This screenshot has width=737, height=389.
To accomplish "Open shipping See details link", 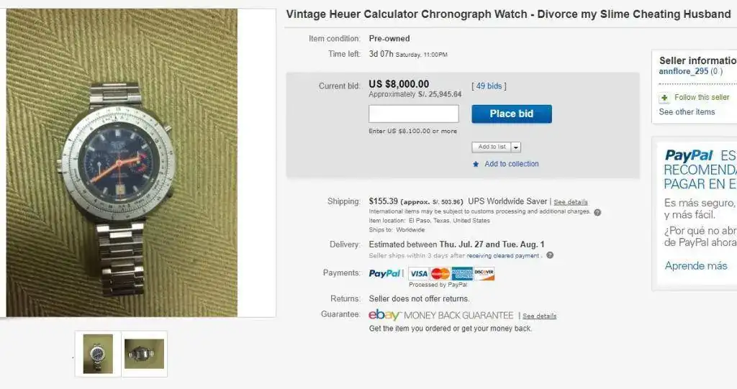I will 571,202.
